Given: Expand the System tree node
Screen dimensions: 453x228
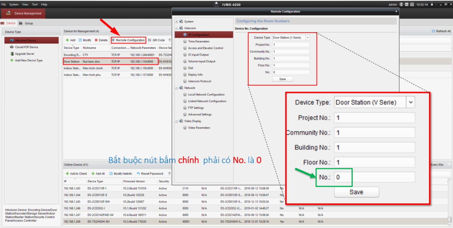Looking at the screenshot, I should point(177,21).
